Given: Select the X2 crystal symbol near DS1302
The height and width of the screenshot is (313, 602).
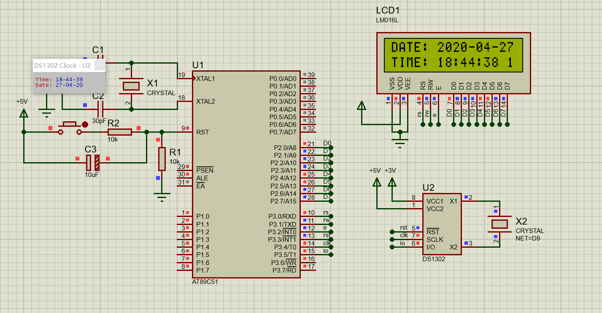Looking at the screenshot, I should pyautogui.click(x=500, y=224).
